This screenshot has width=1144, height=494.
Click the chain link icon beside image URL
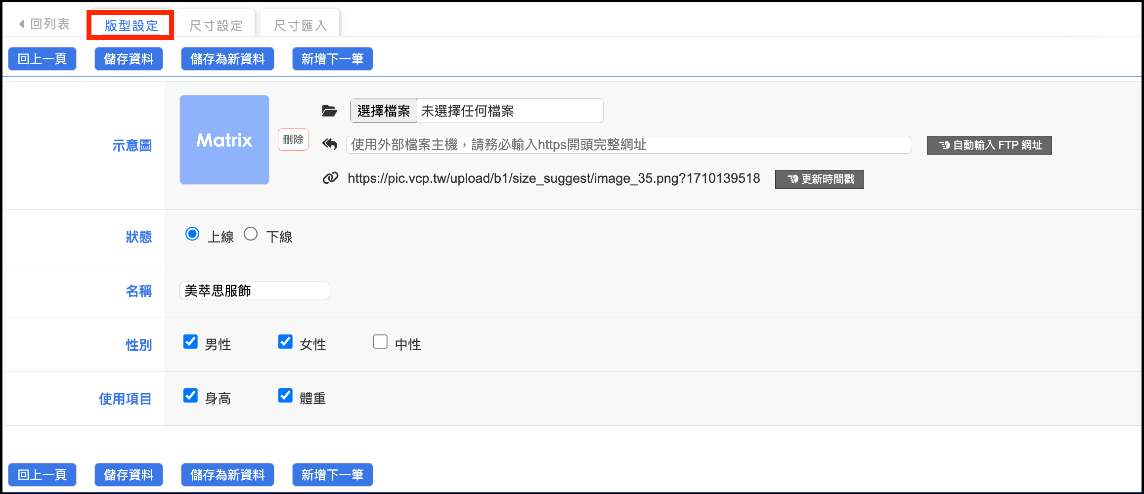click(x=330, y=178)
